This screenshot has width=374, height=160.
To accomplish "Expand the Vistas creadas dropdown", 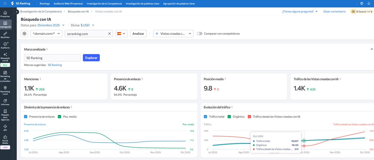I will click(x=173, y=34).
